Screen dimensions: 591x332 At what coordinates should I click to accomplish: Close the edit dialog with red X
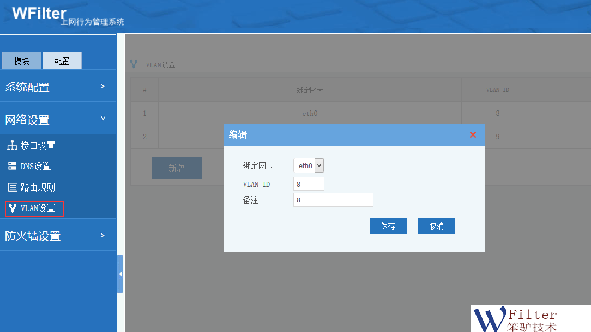(x=473, y=135)
